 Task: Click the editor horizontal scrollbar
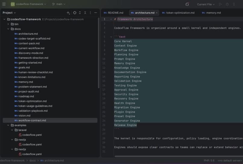(x=179, y=156)
